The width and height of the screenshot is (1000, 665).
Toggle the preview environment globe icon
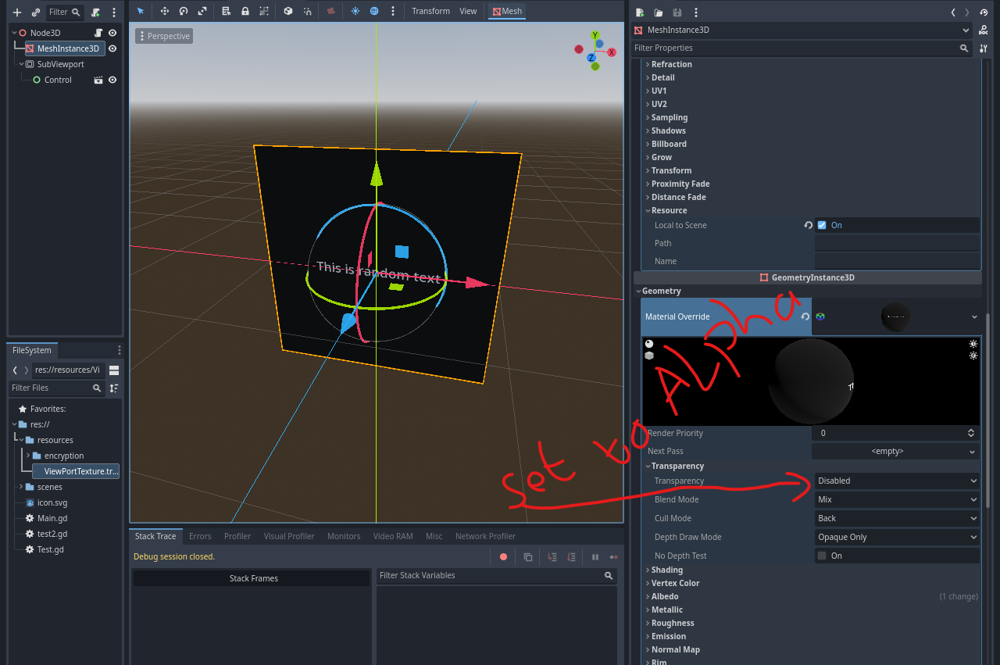[374, 11]
